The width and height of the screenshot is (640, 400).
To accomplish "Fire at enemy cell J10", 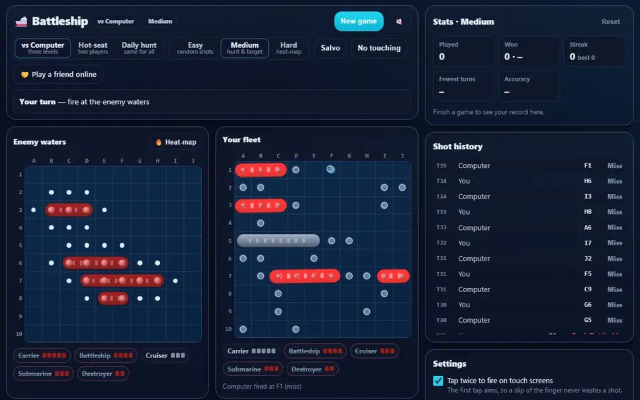I will point(193,333).
